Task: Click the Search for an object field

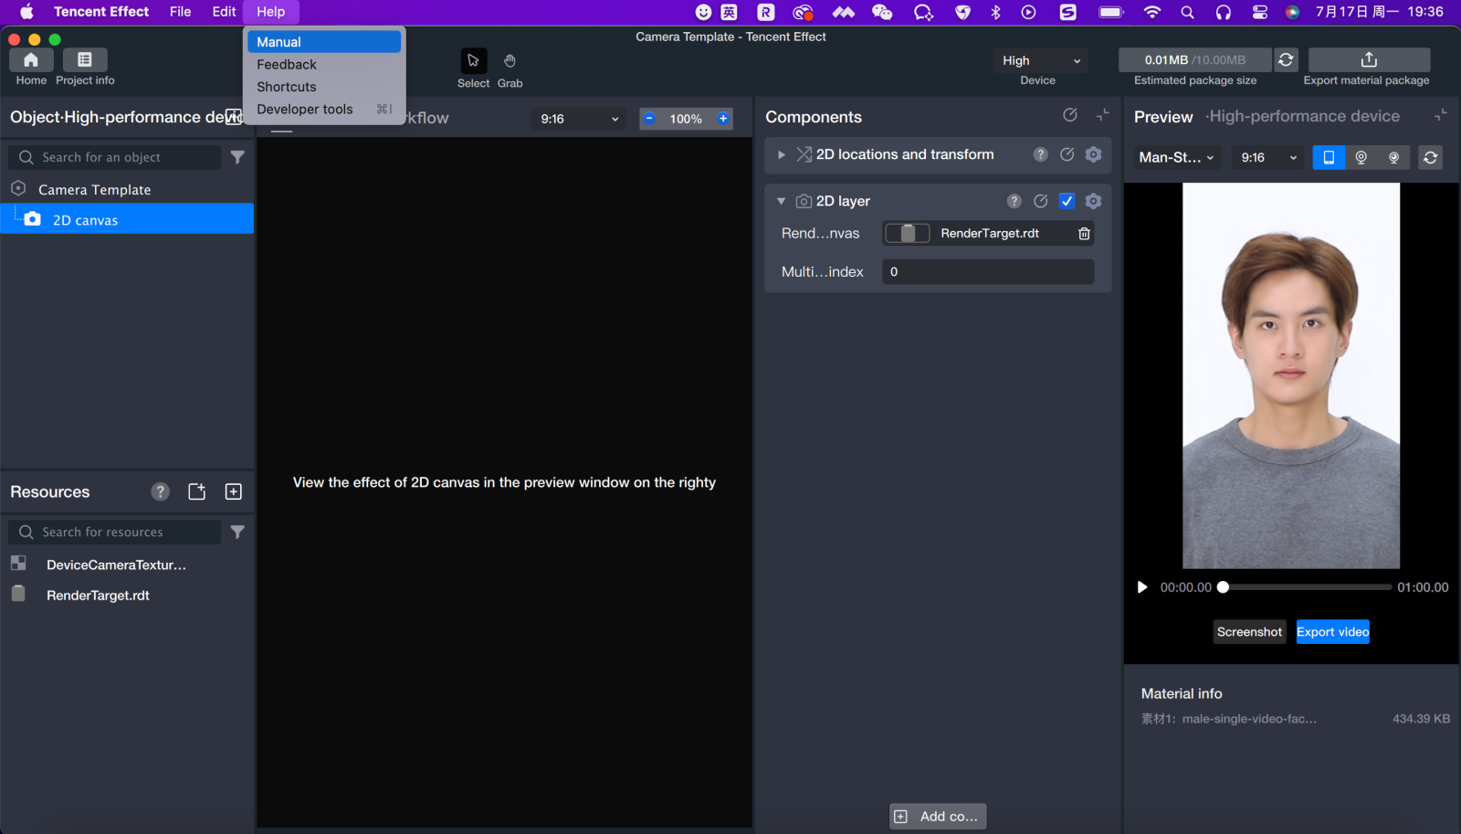Action: (x=115, y=157)
